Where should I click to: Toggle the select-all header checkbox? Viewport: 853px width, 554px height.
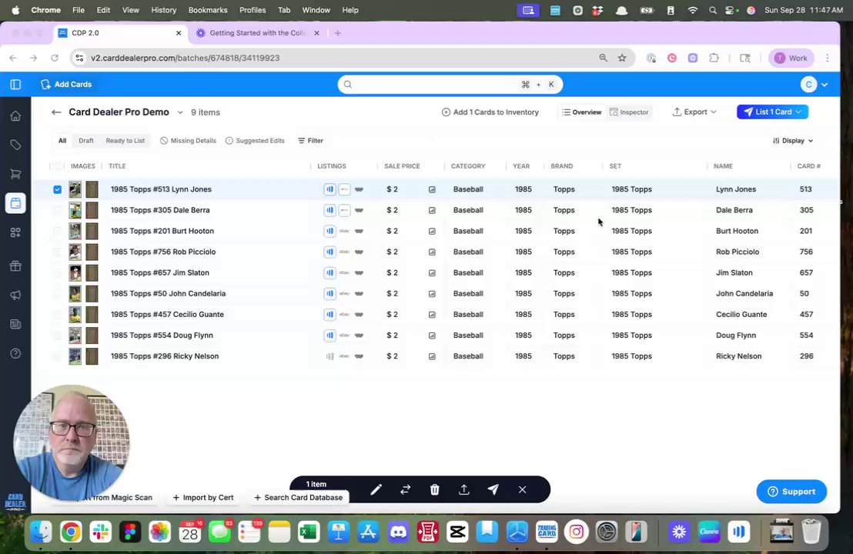point(57,166)
